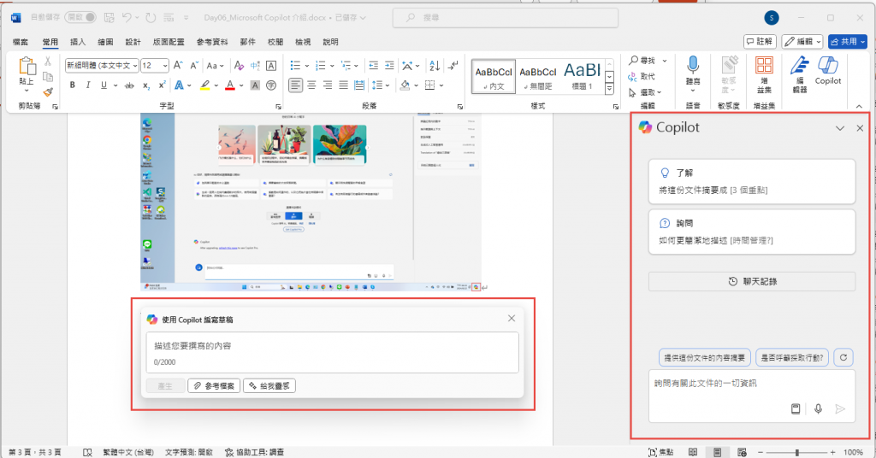
Task: Click the 共用 share button
Action: [x=848, y=41]
